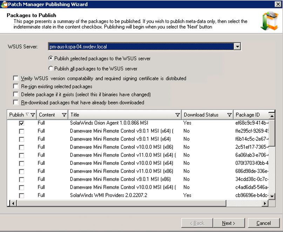Click the Publish column filter funnel icon
This screenshot has height=232, width=283.
pyautogui.click(x=33, y=115)
